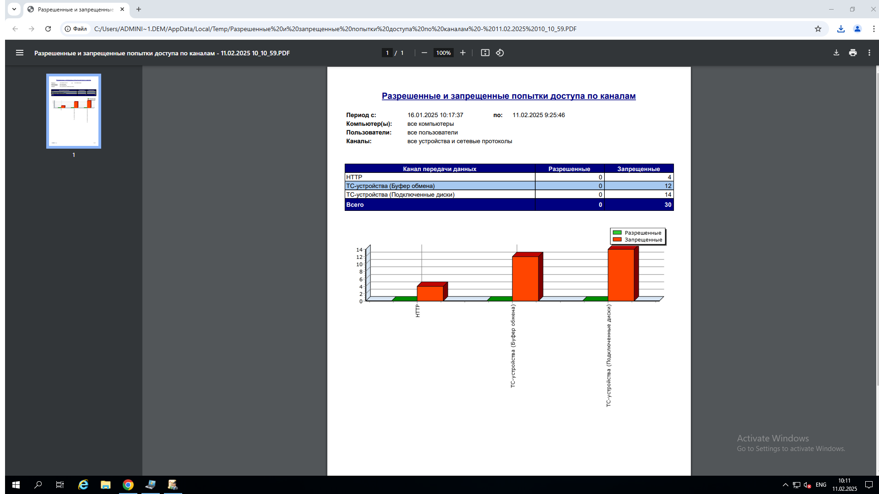Reload the page
The image size is (879, 494).
pos(48,29)
